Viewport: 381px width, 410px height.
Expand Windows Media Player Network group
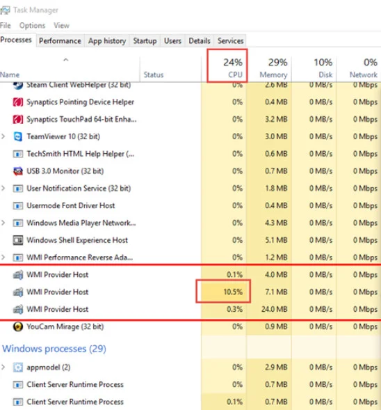(3, 223)
